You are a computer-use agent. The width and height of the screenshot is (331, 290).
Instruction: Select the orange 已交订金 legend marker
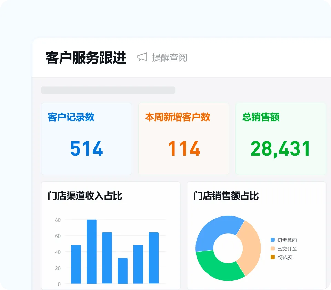[x=272, y=249]
